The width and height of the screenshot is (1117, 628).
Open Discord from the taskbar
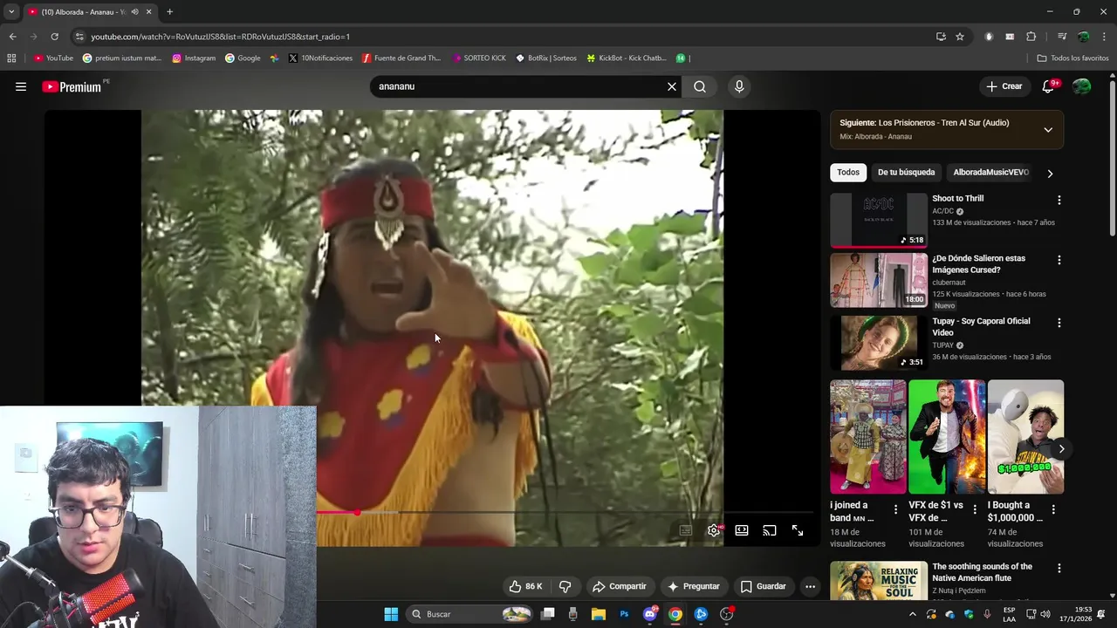coord(649,614)
